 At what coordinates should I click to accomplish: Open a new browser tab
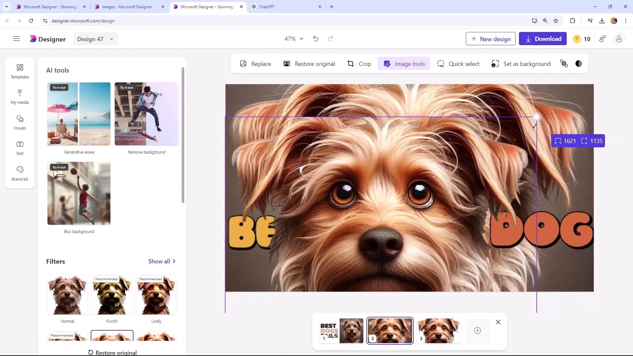(332, 7)
